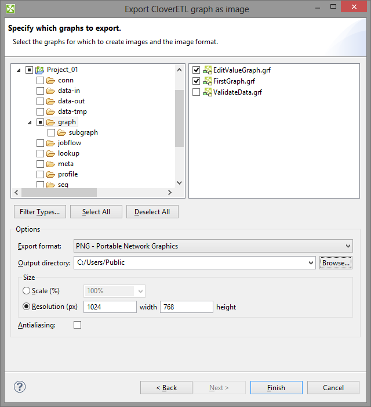This screenshot has height=407, width=371.
Task: Click the subgraph folder icon
Action: [61, 132]
